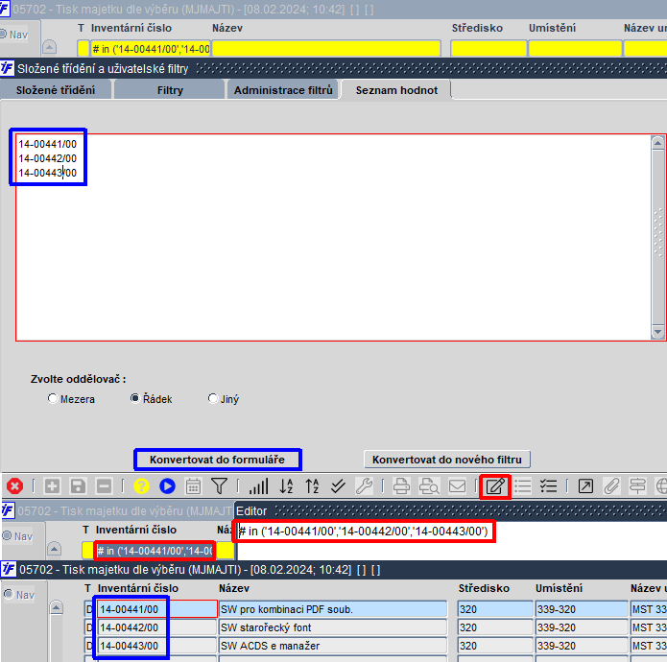Open the calendar toolbar icon
Image resolution: width=667 pixels, height=662 pixels.
[193, 486]
